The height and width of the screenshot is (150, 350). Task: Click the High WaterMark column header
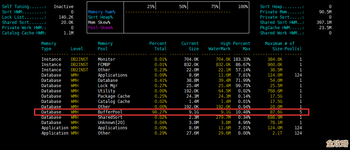pyautogui.click(x=220, y=46)
